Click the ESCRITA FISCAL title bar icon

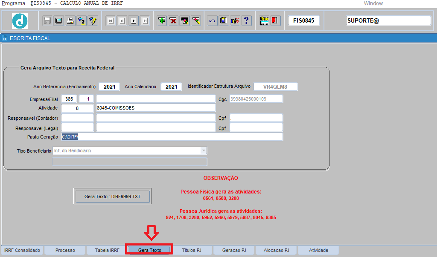[x=4, y=38]
